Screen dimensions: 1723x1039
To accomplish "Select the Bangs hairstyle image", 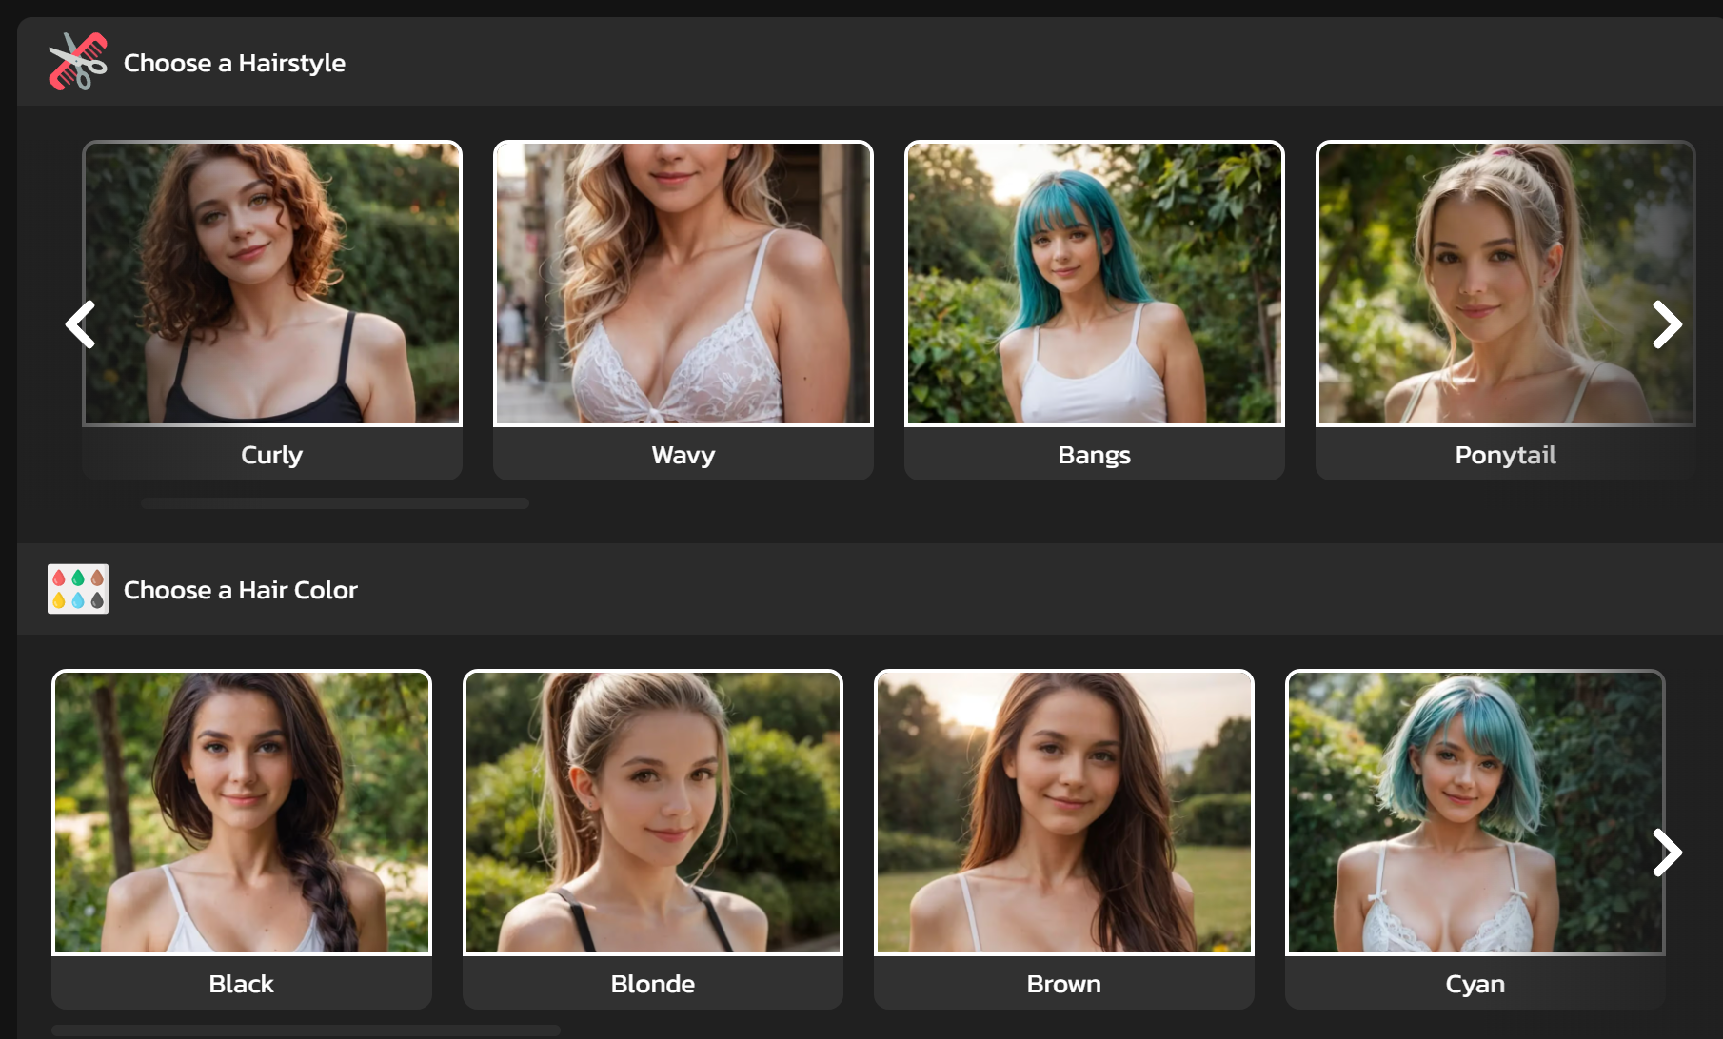I will click(1095, 284).
